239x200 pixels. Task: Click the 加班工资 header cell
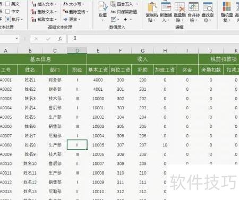165,70
